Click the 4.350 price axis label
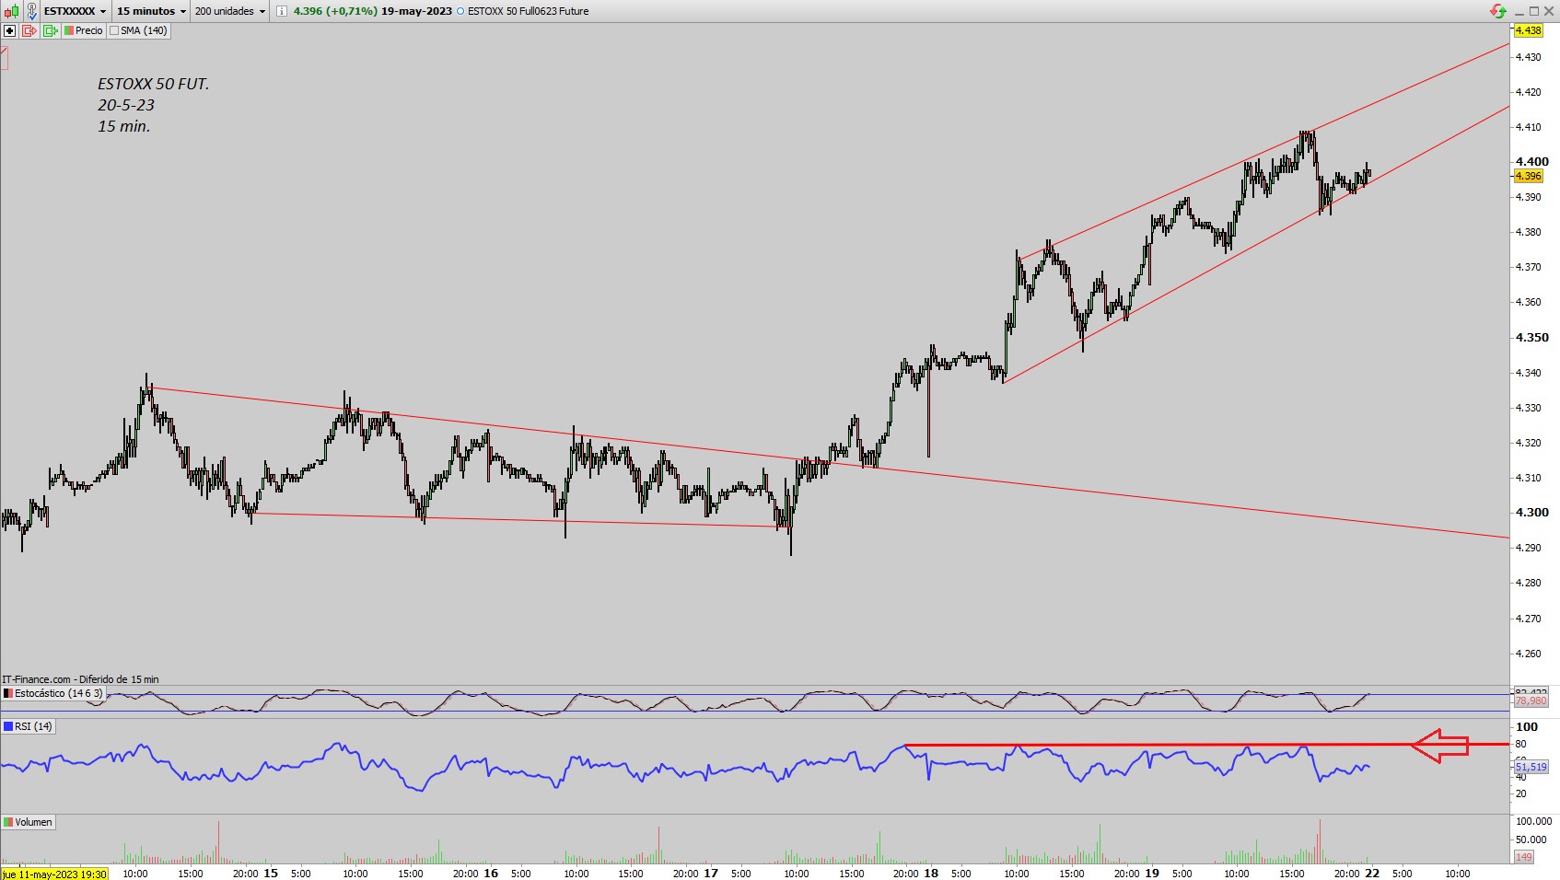The image size is (1560, 880). (1531, 337)
